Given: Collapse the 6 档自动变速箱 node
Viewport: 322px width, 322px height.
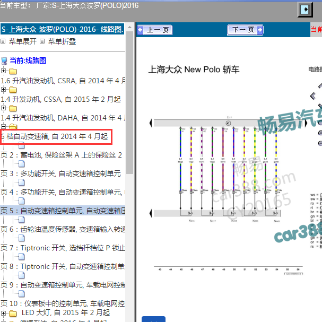Looking at the screenshot, I should (3, 126).
